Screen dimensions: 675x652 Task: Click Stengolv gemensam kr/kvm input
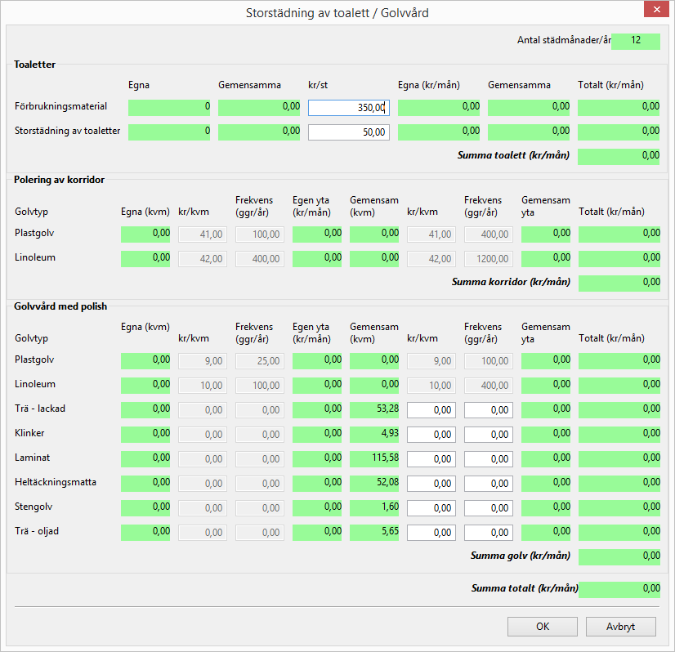click(x=431, y=507)
